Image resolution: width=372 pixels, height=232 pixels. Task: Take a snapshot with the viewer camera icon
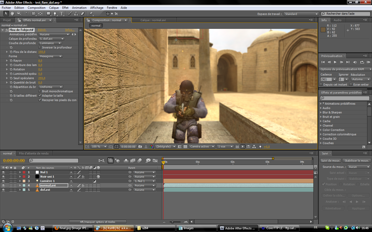point(140,146)
